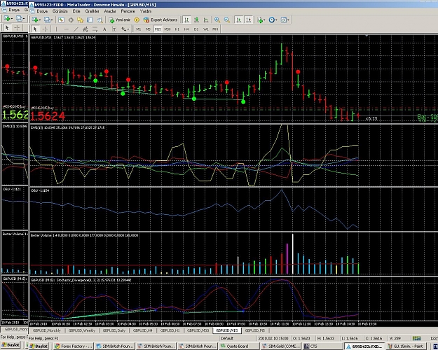Viewport: 438px width, 350px height.
Task: Open the Data Window crosshair-circle icon
Action: (x=71, y=20)
